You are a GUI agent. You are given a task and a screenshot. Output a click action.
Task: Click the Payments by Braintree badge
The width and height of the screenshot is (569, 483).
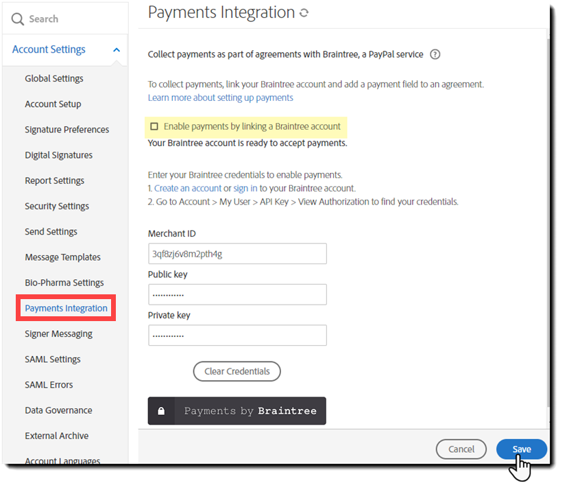tap(237, 411)
